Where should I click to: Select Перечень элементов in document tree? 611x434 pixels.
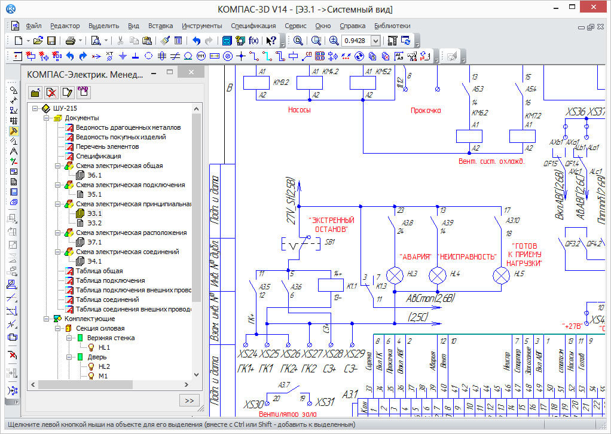[107, 146]
